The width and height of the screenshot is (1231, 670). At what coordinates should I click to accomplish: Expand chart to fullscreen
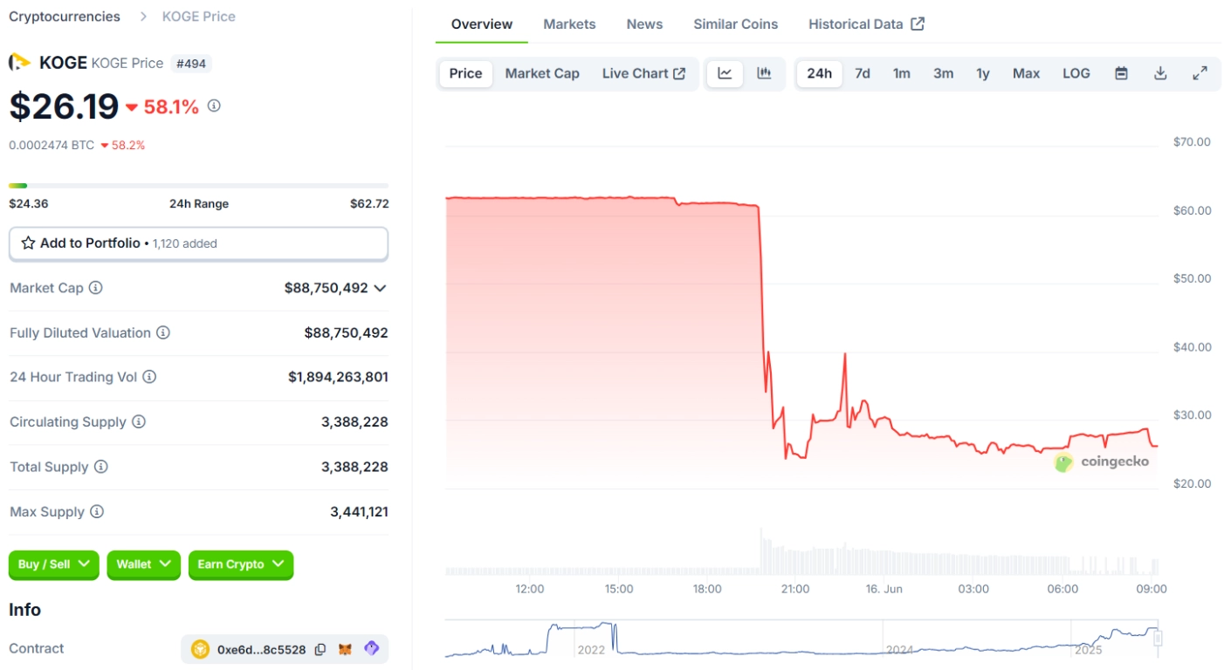pos(1200,73)
